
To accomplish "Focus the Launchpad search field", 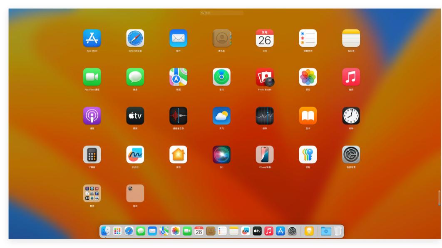I will (x=222, y=13).
